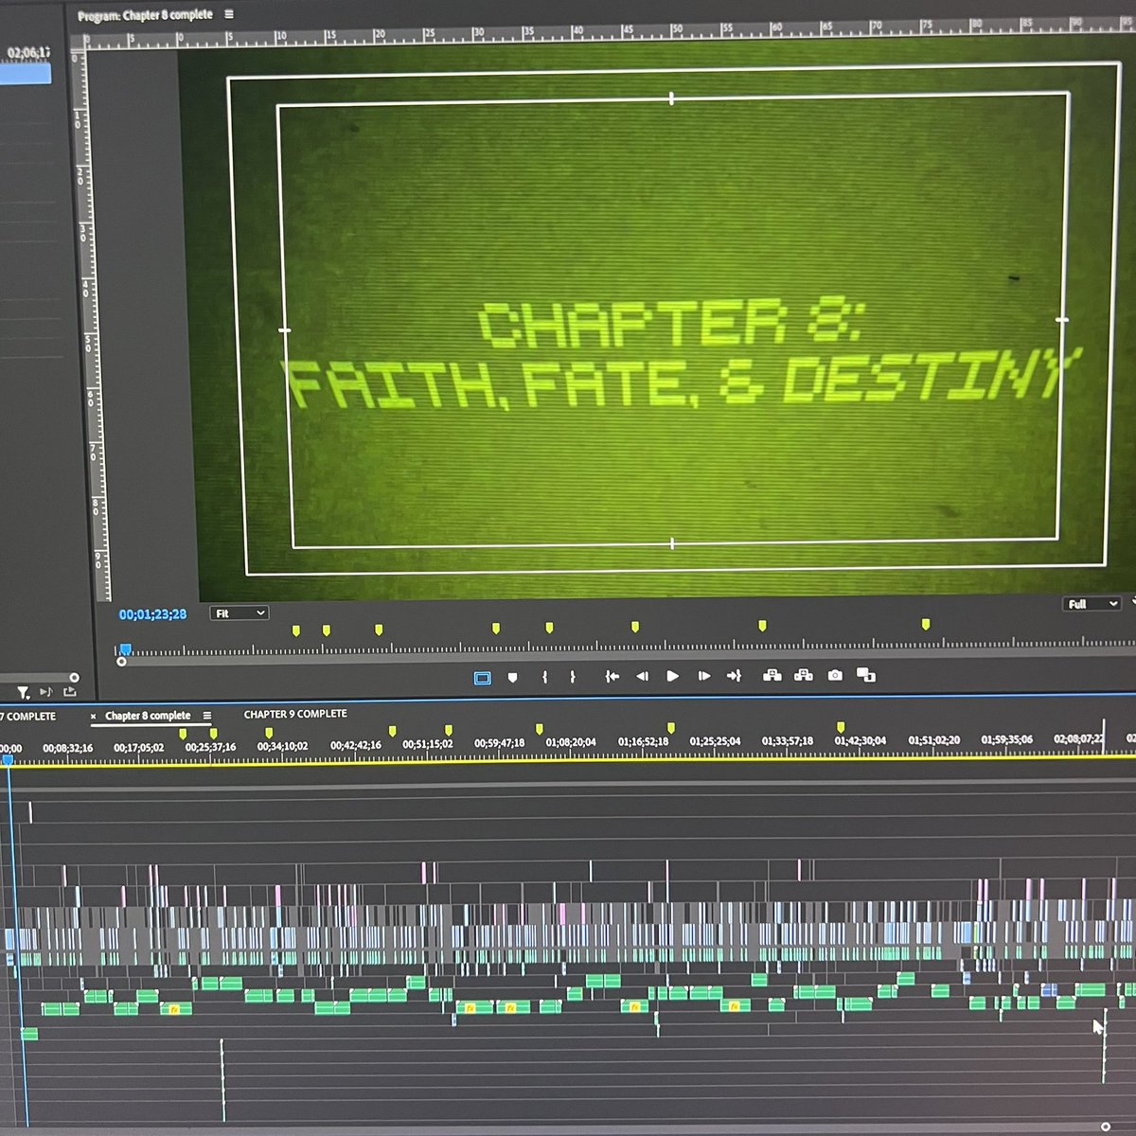Toggle the Comparison View button
Screen dimensions: 1136x1136
pos(865,675)
